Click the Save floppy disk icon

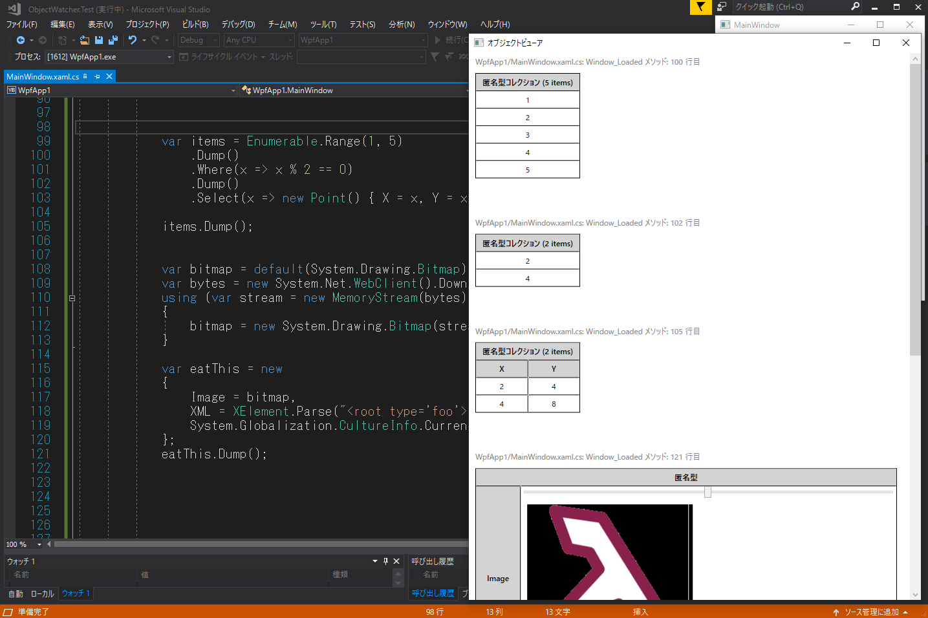point(99,40)
